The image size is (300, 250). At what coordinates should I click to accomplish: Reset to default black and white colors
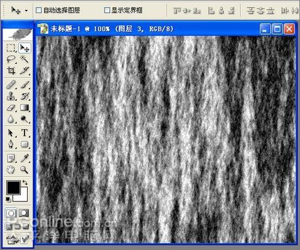[x=8, y=199]
